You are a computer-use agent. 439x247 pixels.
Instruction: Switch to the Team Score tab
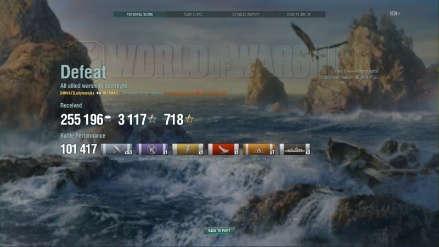point(193,14)
